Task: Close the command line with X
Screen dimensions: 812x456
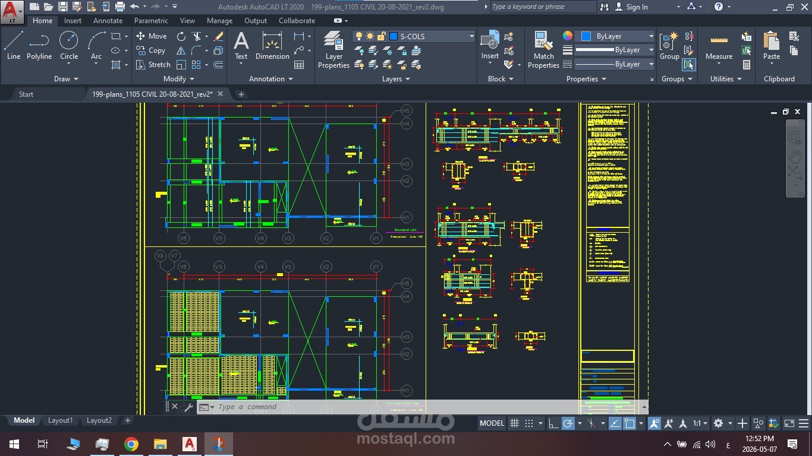Action: point(175,407)
